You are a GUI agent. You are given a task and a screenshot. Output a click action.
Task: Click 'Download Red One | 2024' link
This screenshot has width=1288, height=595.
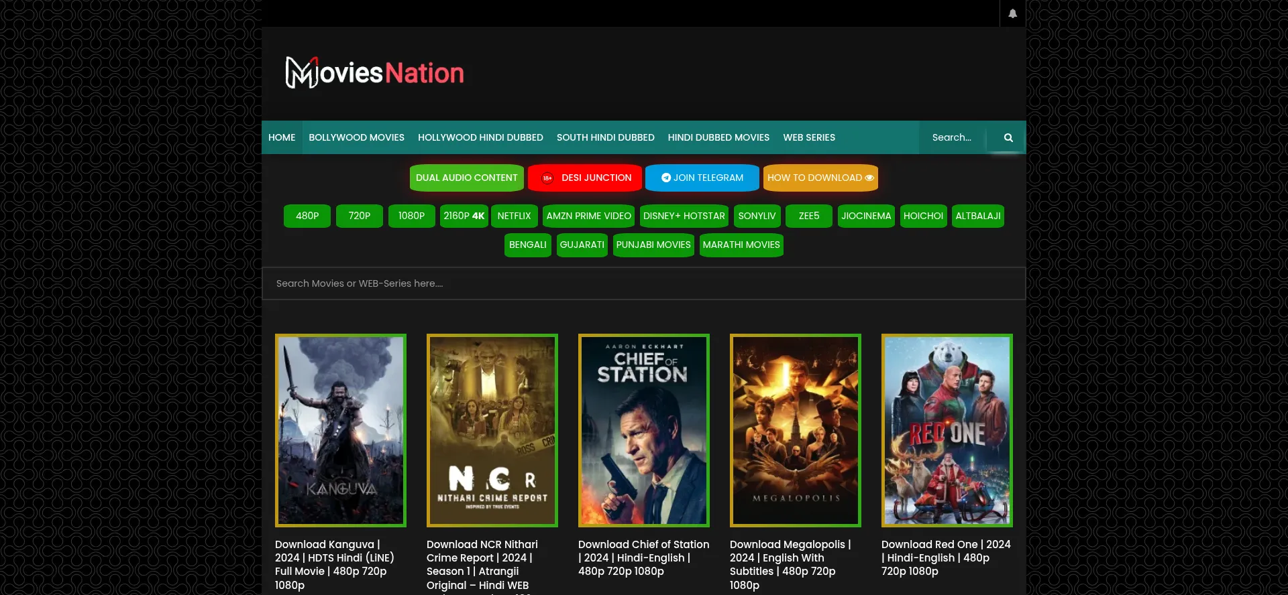946,557
